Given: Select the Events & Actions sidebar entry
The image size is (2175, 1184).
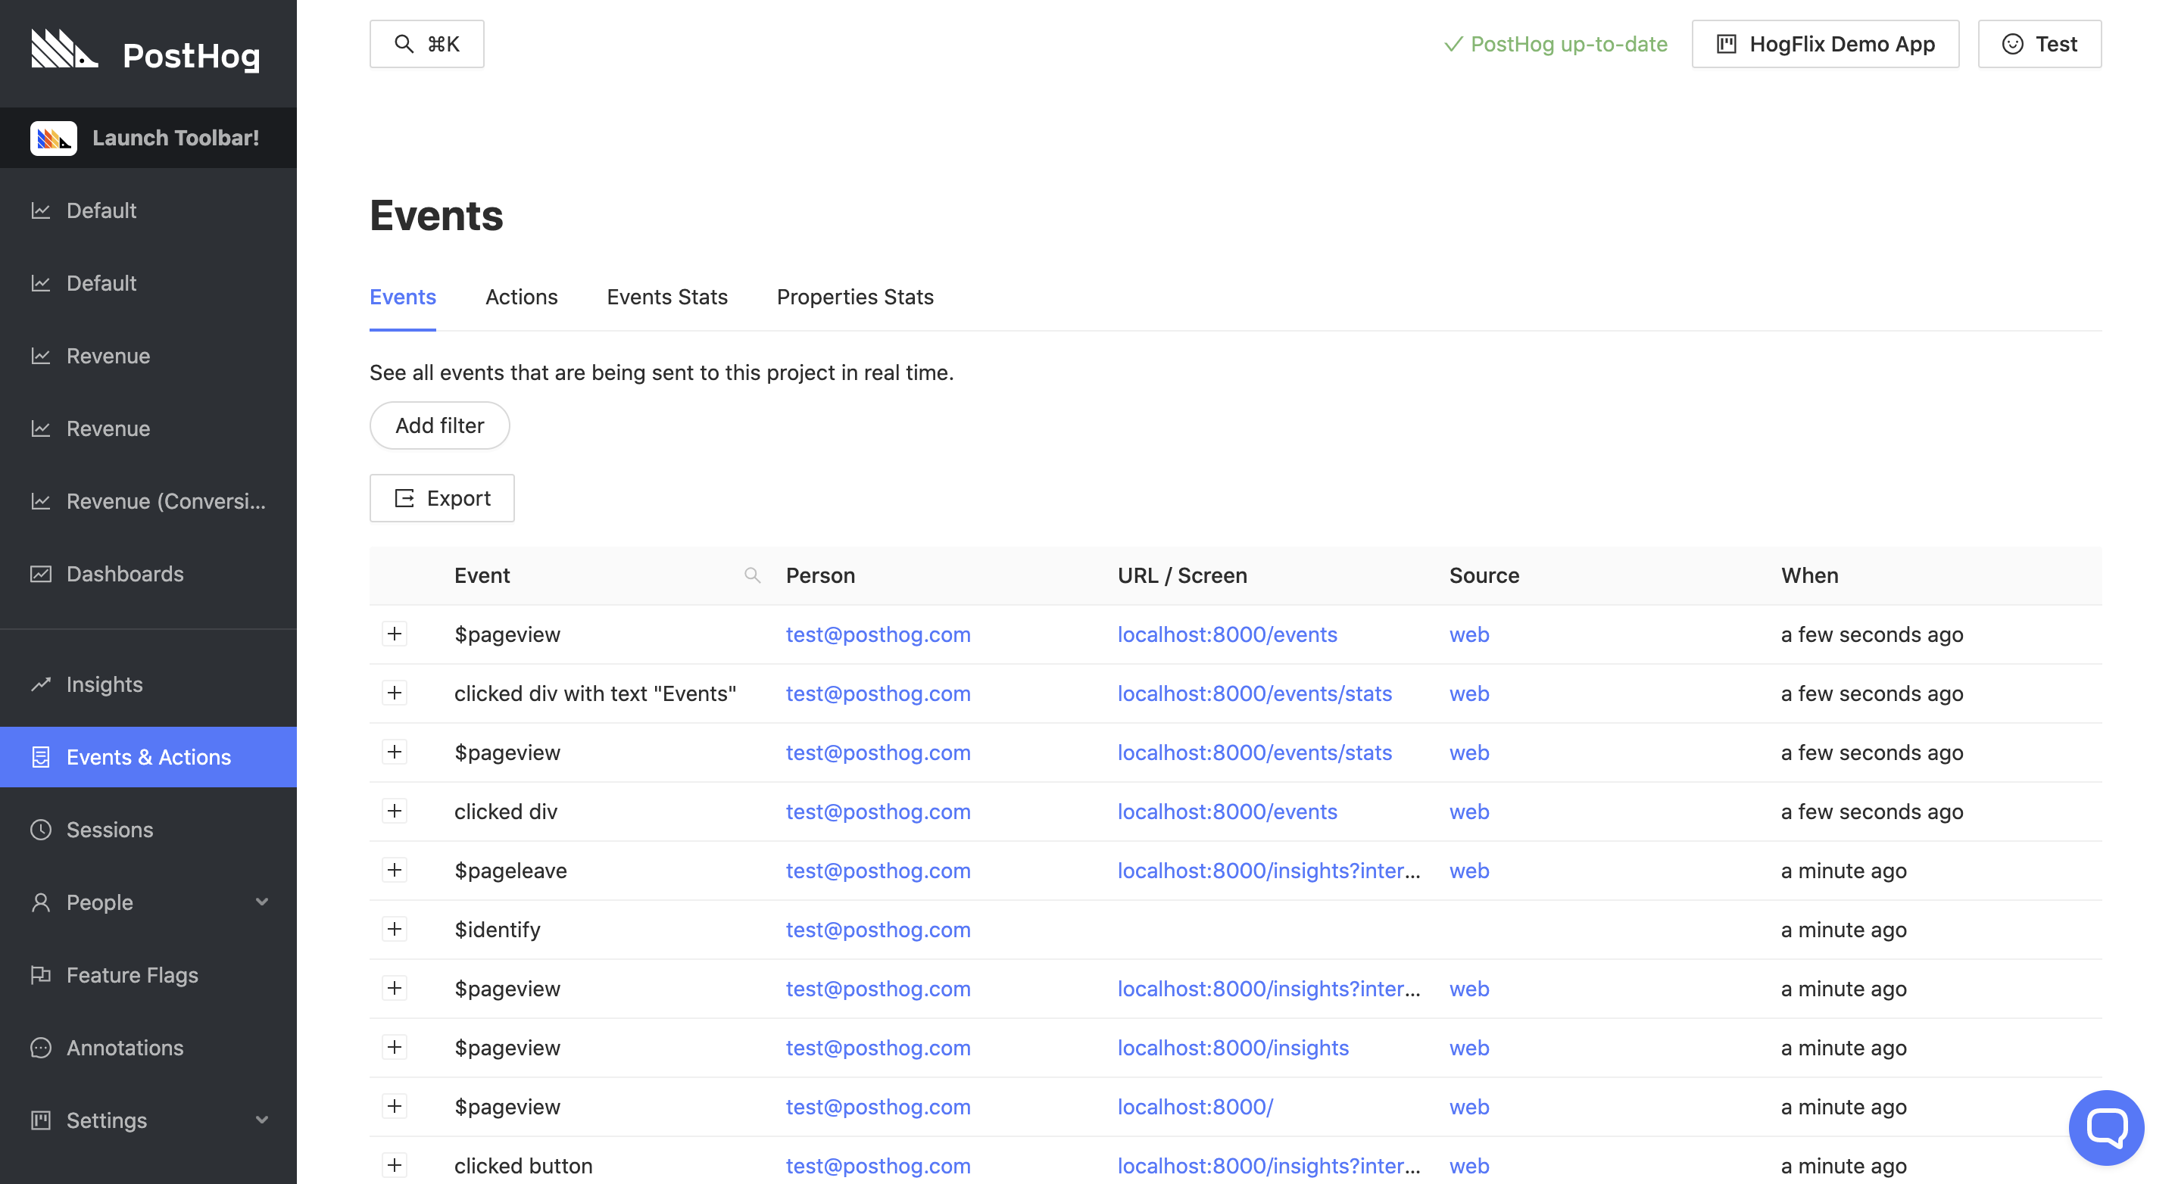Looking at the screenshot, I should click(x=149, y=757).
